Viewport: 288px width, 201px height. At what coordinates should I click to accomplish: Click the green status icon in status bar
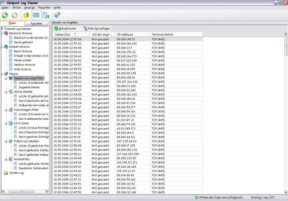coord(196,197)
